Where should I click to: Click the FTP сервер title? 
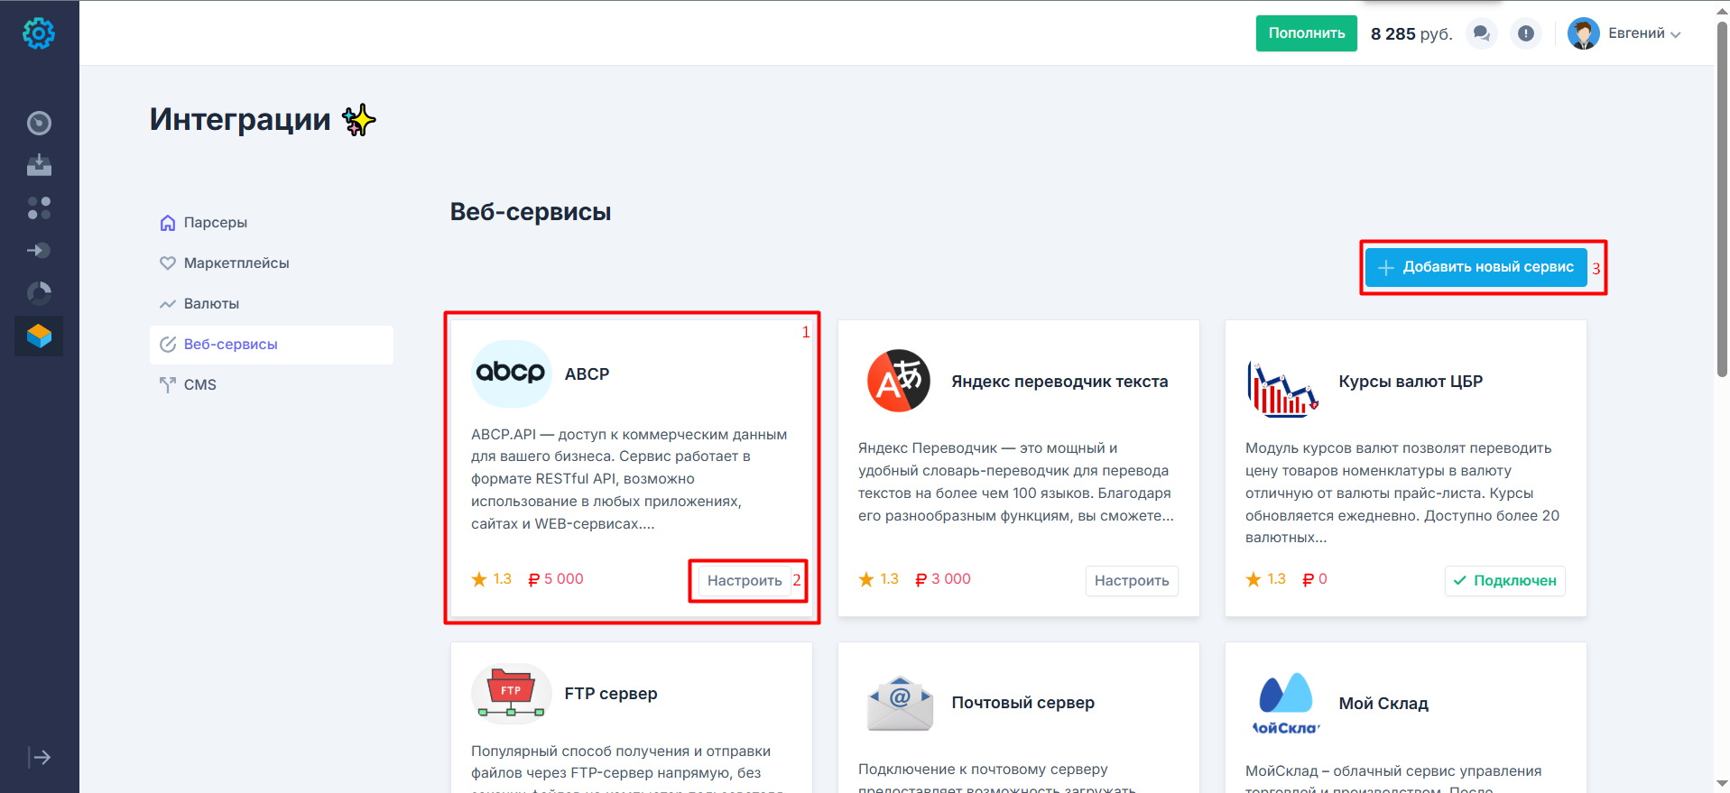click(611, 694)
